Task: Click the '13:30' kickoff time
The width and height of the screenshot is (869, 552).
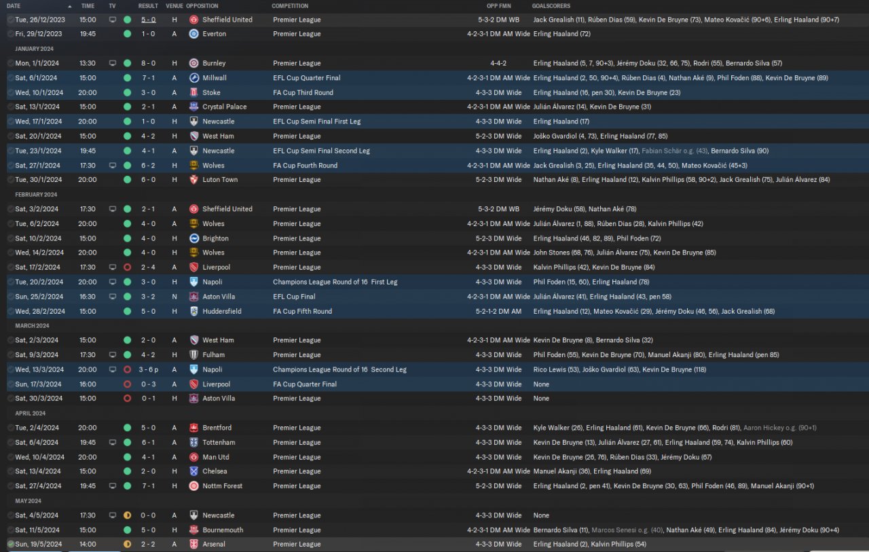Action: (88, 63)
